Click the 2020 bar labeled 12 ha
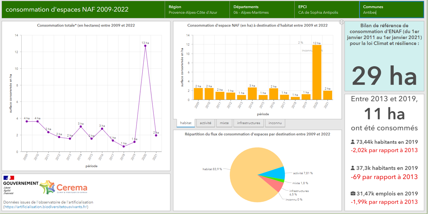Image resolution: width=428 pixels, height=214 pixels. (317, 72)
